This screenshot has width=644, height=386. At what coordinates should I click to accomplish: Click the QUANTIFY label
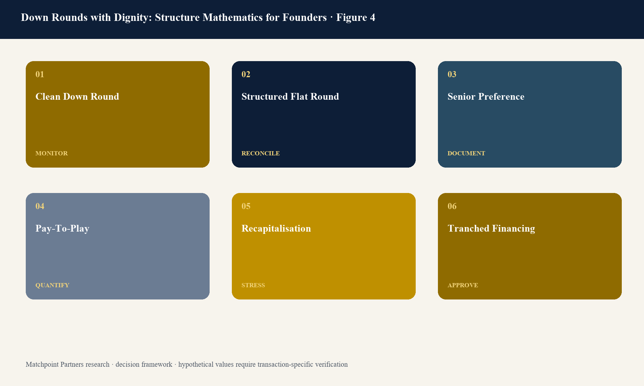pos(52,285)
